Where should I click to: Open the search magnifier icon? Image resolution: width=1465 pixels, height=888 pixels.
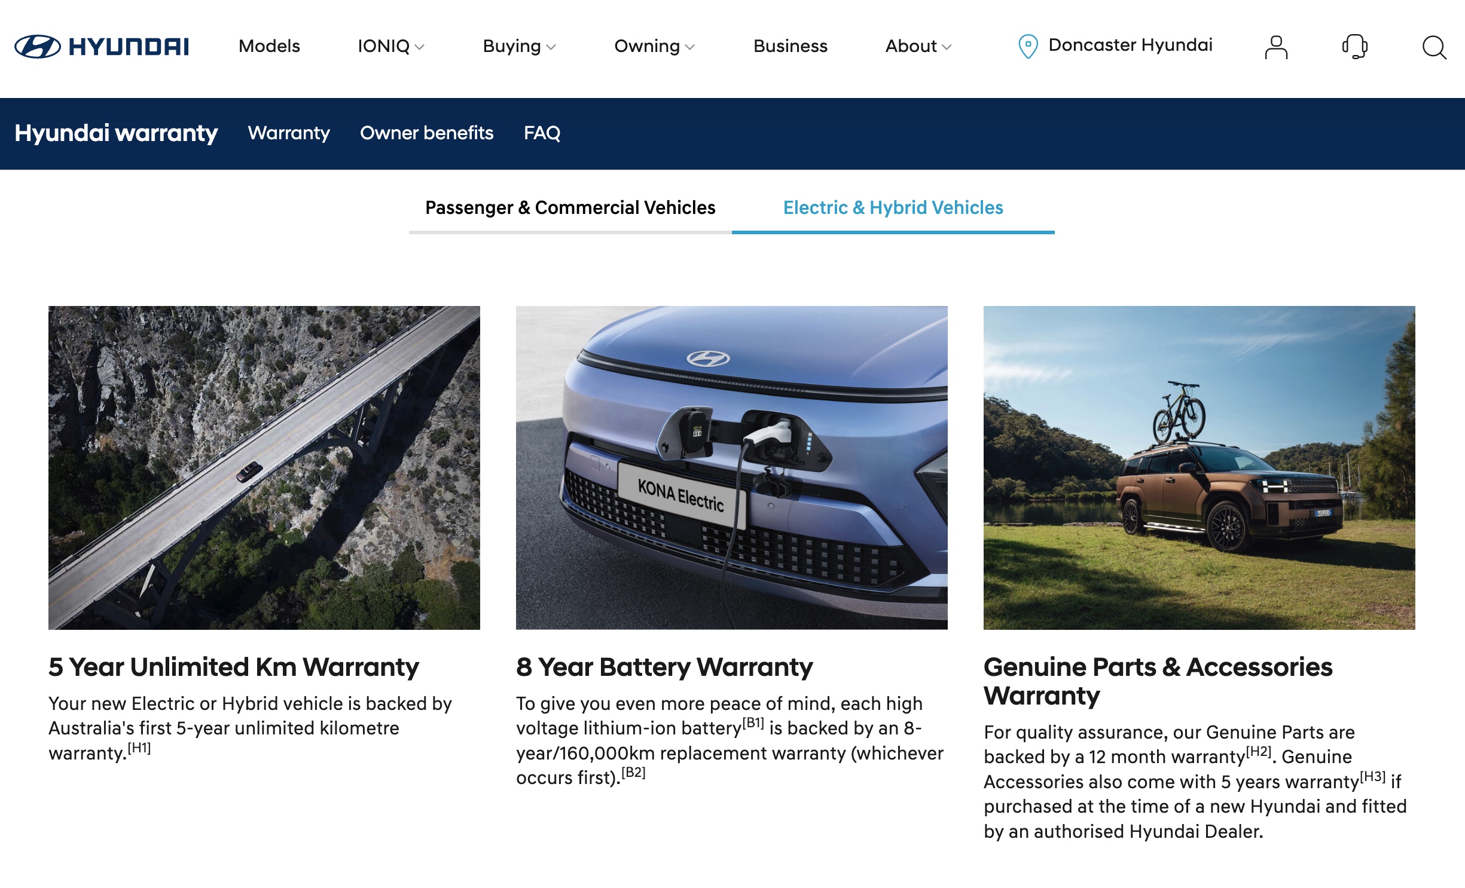[1434, 47]
